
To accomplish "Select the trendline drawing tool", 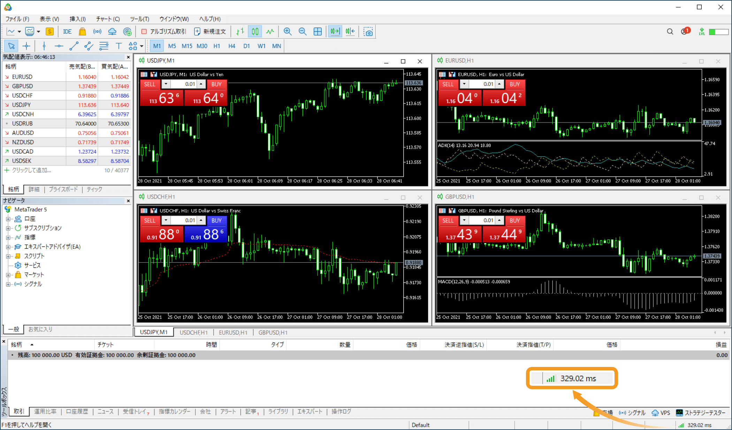I will pyautogui.click(x=74, y=46).
